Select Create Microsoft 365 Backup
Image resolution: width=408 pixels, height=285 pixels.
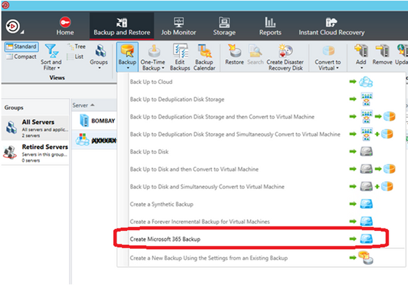tap(262, 239)
